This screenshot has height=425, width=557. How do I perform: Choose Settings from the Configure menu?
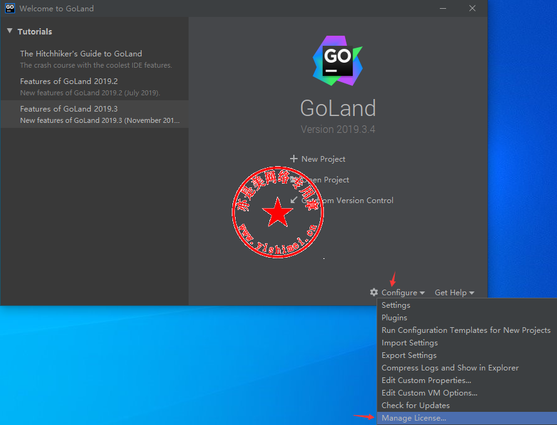pos(467,305)
